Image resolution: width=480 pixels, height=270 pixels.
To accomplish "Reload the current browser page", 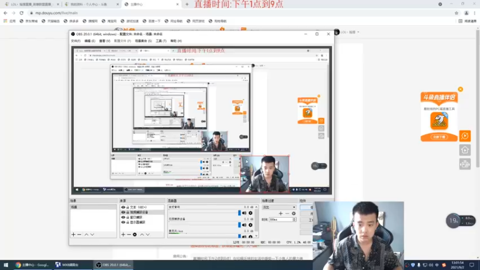I will tap(22, 13).
